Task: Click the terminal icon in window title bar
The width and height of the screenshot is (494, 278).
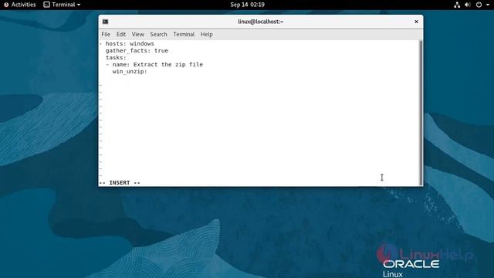Action: pyautogui.click(x=105, y=22)
